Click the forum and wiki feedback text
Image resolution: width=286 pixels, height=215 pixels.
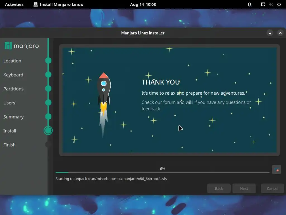click(x=196, y=106)
